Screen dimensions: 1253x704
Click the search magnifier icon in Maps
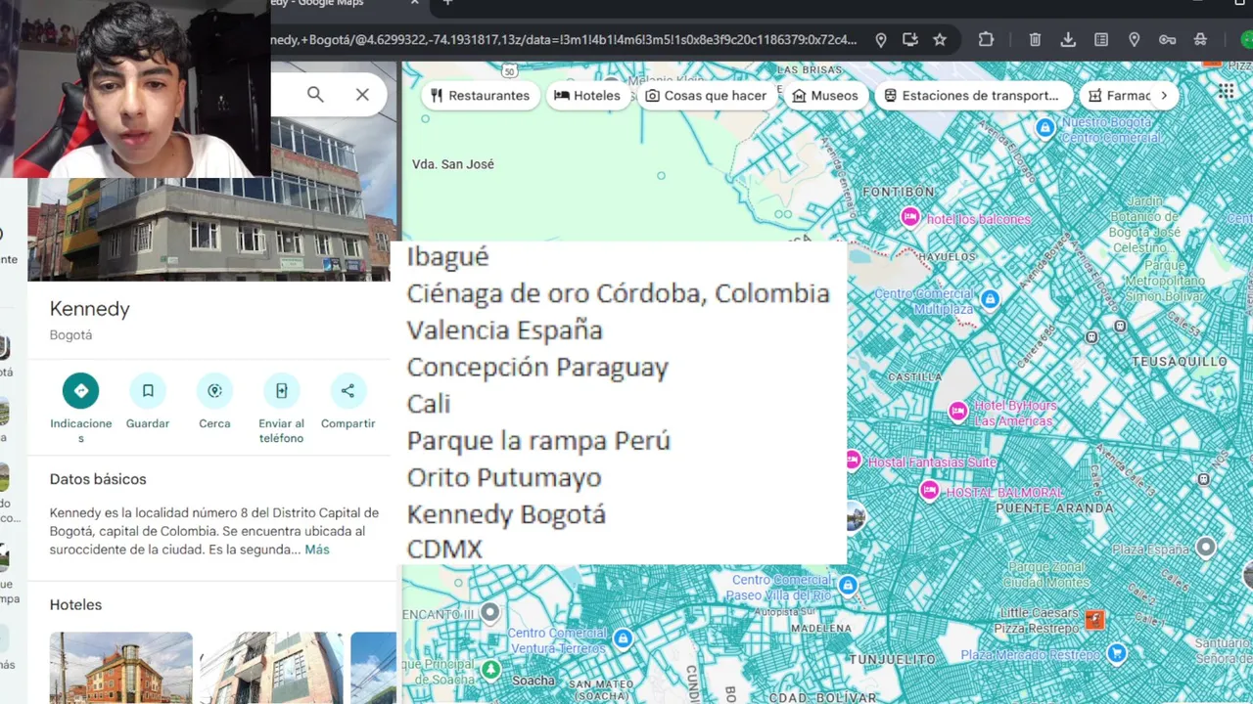click(x=315, y=95)
